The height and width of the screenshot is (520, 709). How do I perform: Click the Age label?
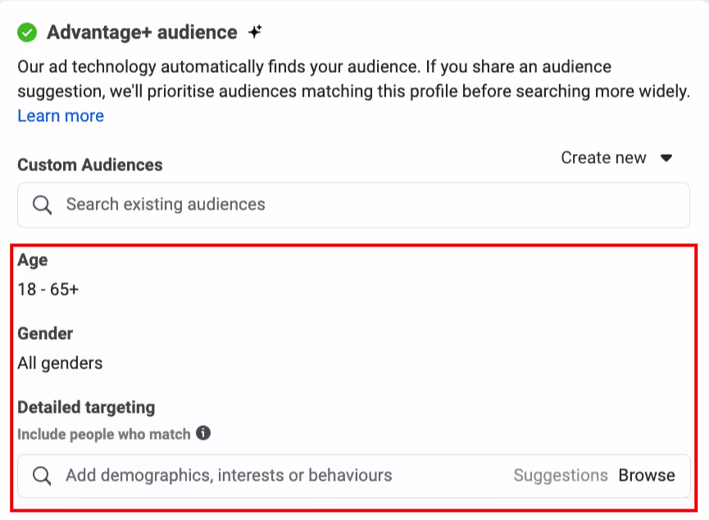[x=33, y=260]
